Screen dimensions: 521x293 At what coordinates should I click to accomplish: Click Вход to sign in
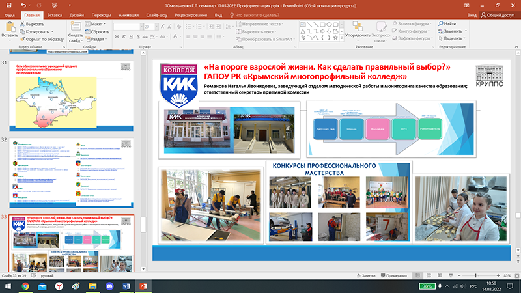pos(472,15)
